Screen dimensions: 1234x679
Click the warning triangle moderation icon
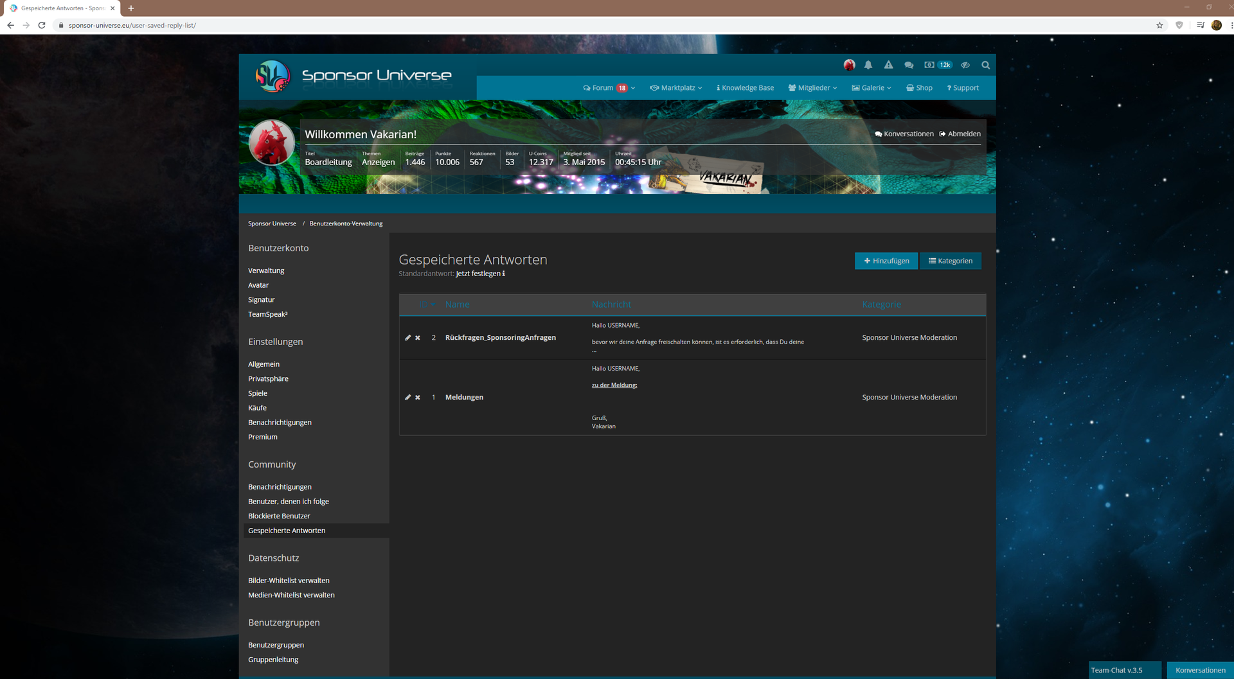888,65
